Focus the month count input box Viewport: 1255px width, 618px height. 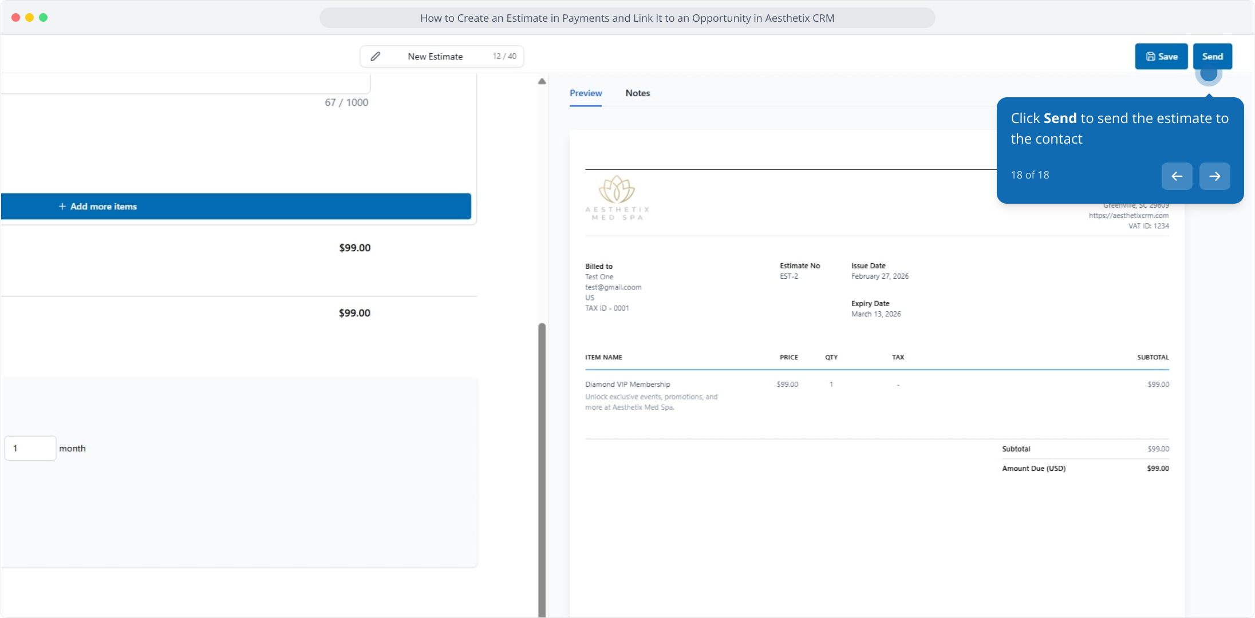[x=30, y=448]
